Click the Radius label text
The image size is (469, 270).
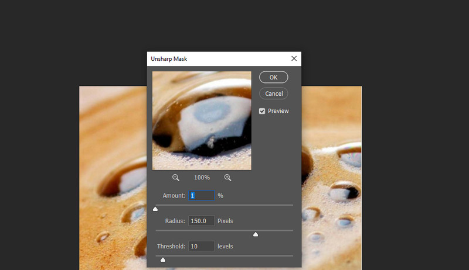tap(175, 221)
